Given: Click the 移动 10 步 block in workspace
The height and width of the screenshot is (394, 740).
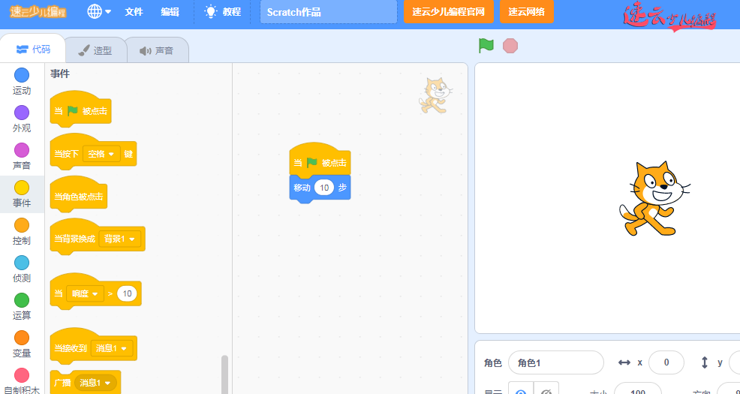Looking at the screenshot, I should click(x=320, y=188).
